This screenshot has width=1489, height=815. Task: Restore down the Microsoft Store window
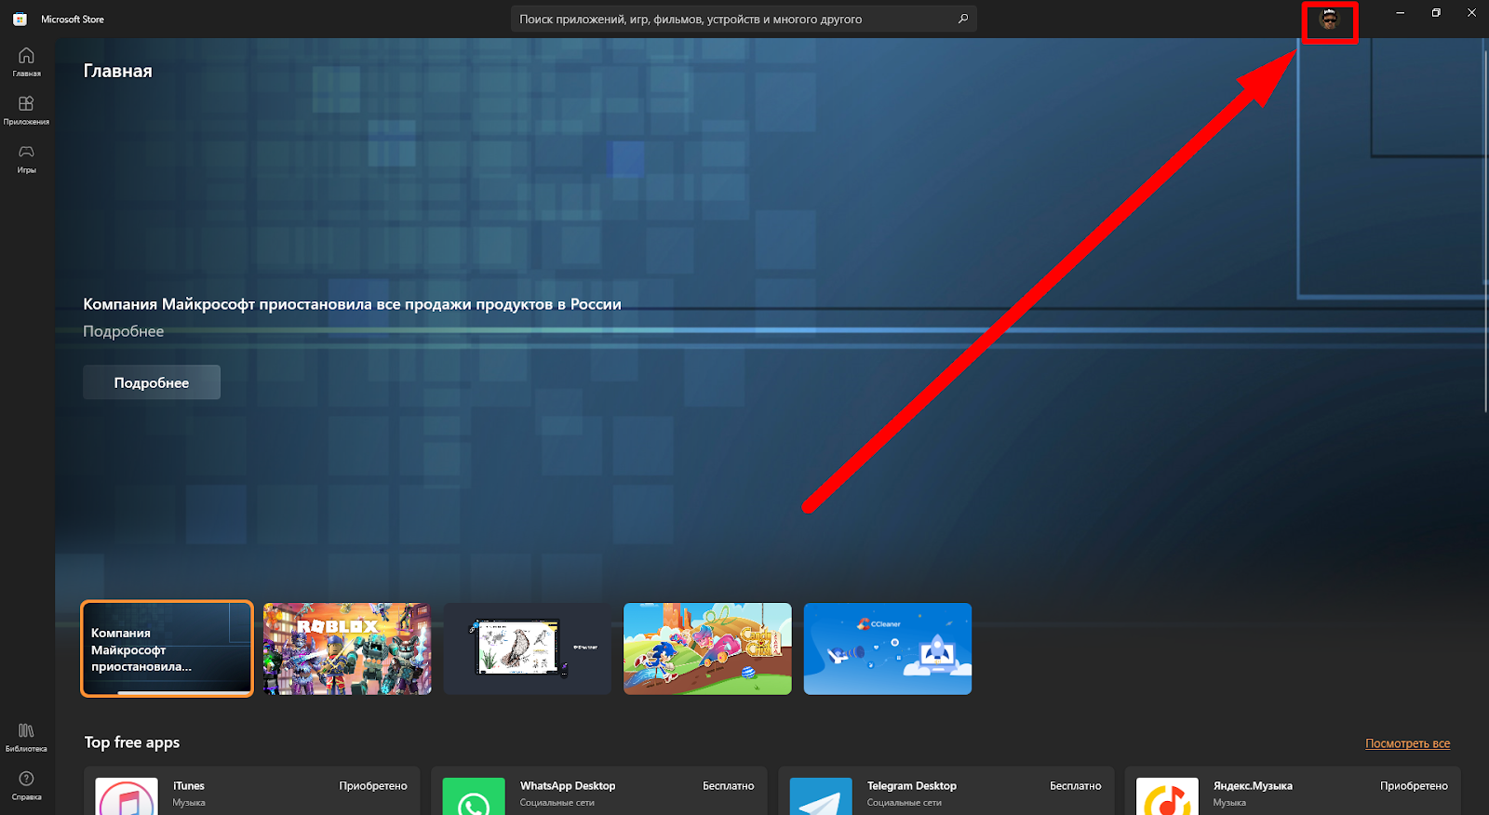click(1436, 13)
